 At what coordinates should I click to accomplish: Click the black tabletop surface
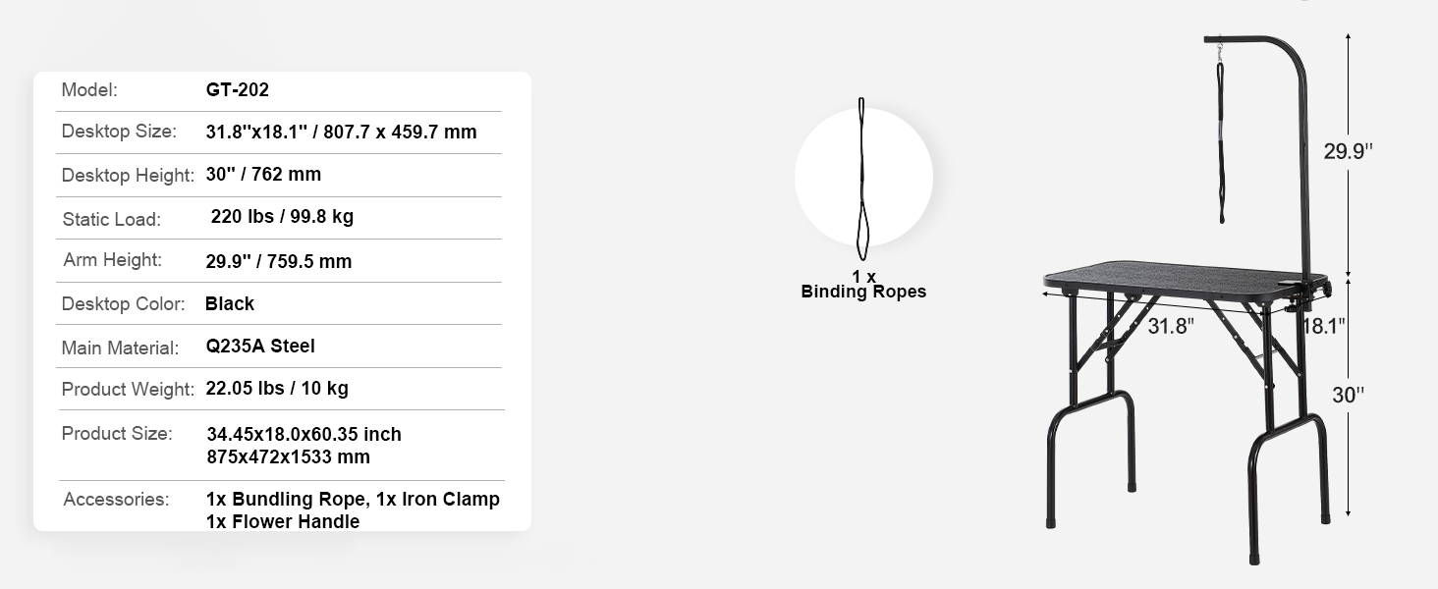[x=1182, y=278]
